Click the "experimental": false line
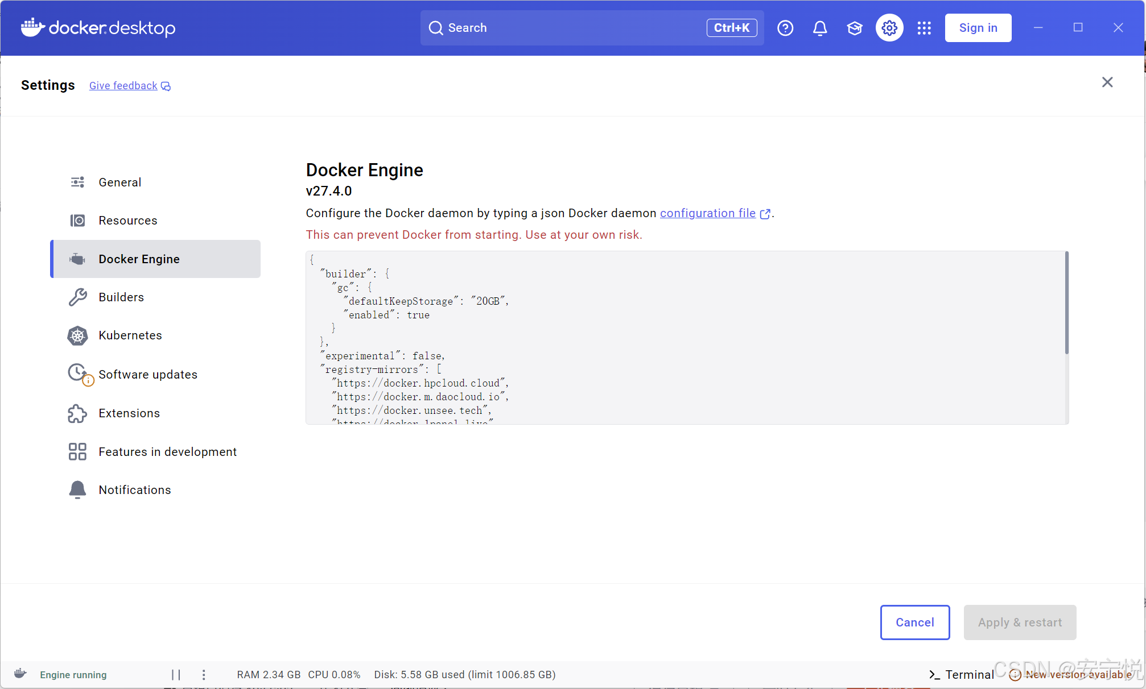 point(382,356)
